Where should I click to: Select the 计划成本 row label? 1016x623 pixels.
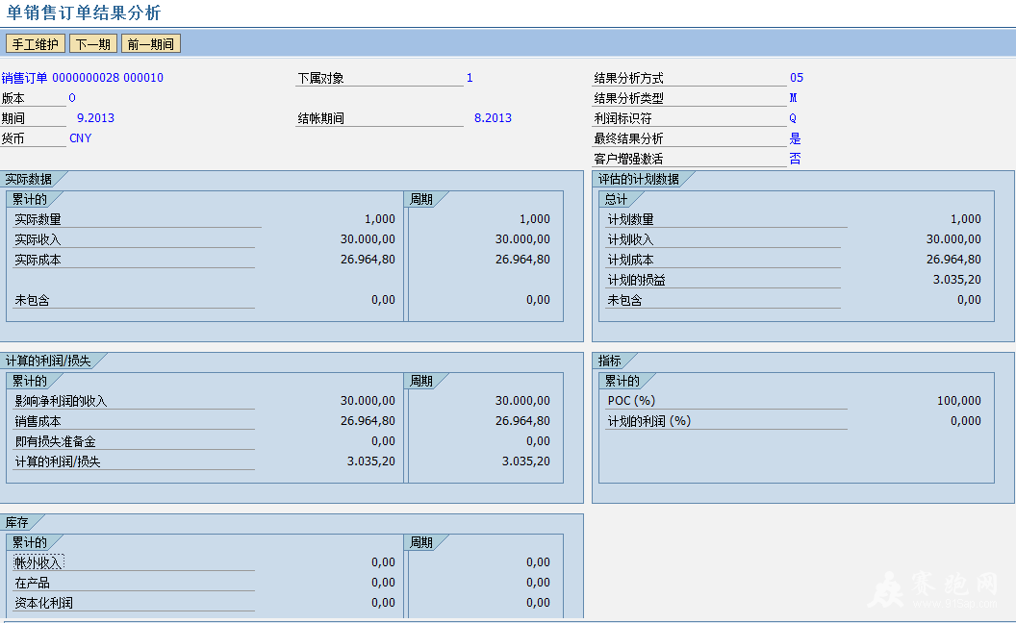click(x=630, y=260)
